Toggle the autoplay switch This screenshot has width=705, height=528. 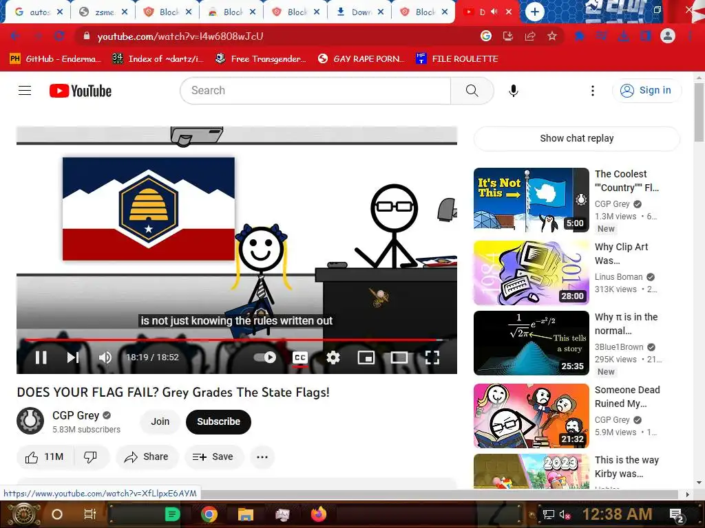(x=265, y=357)
